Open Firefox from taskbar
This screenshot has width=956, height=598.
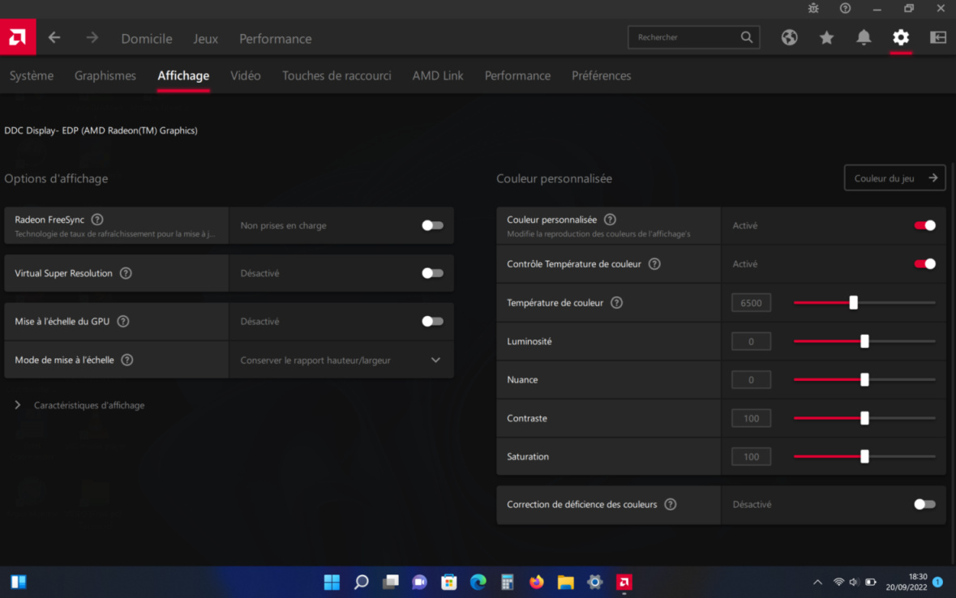537,582
